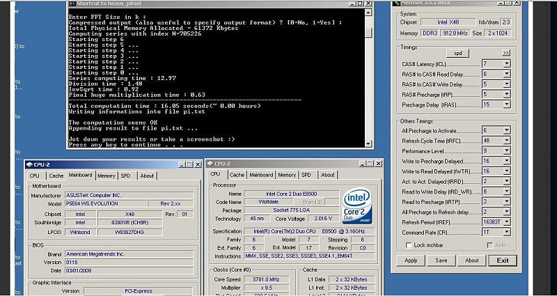Click the >> expand button in MemSet Timings

(x=506, y=53)
